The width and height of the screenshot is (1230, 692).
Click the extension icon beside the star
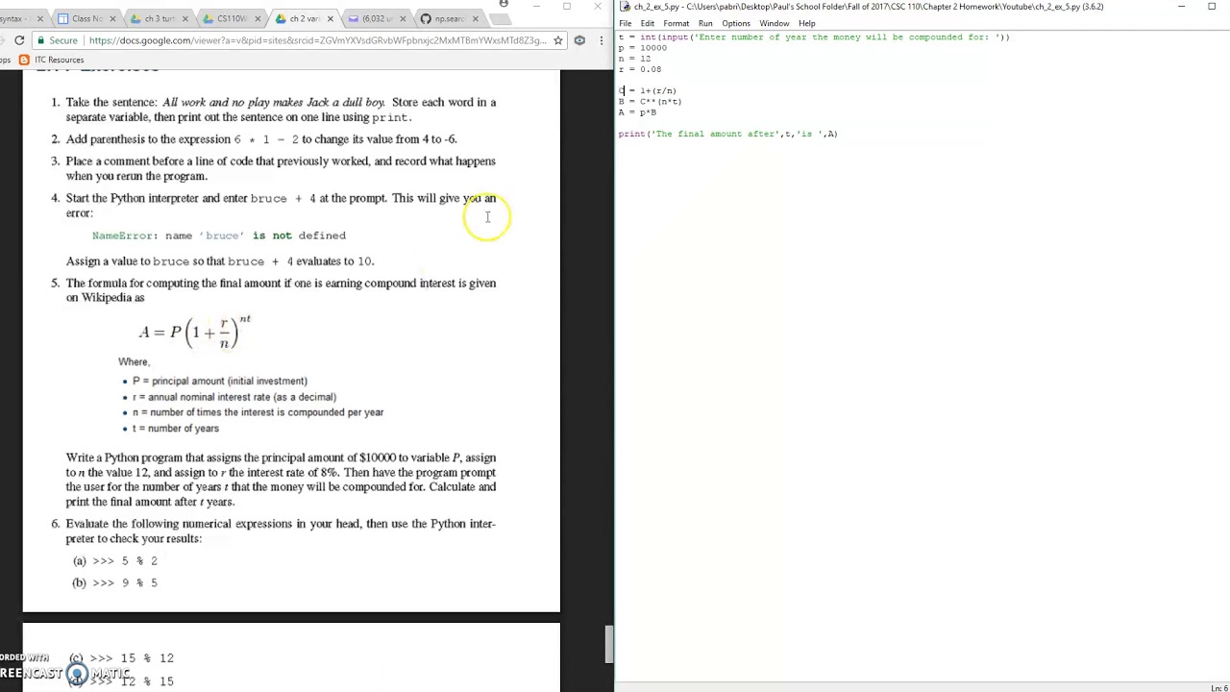click(x=579, y=40)
